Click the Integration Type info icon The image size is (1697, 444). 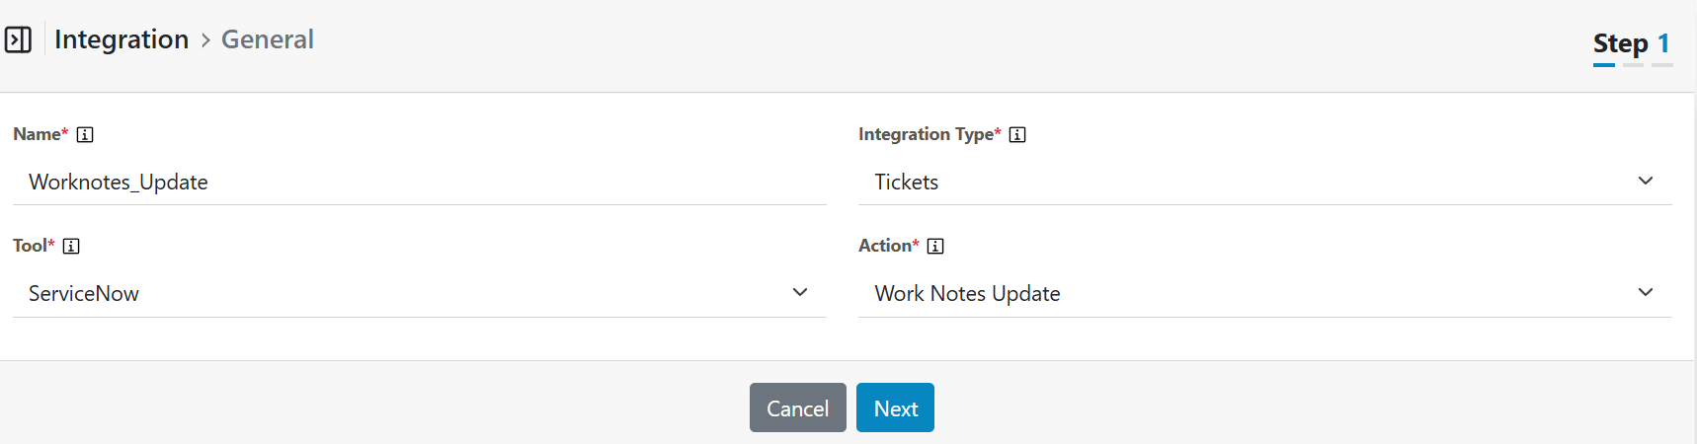click(1017, 135)
